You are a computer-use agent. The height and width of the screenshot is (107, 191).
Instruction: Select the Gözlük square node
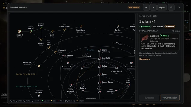pos(99,51)
